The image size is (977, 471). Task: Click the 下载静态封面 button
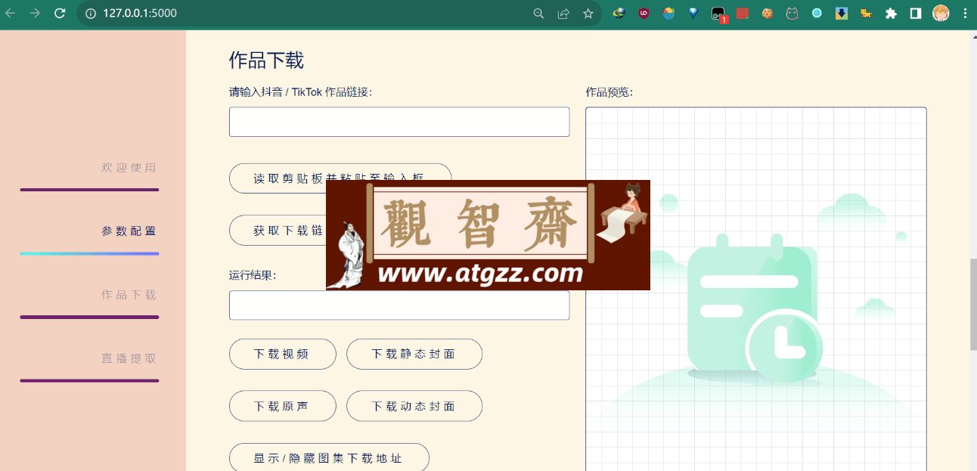[x=414, y=354]
